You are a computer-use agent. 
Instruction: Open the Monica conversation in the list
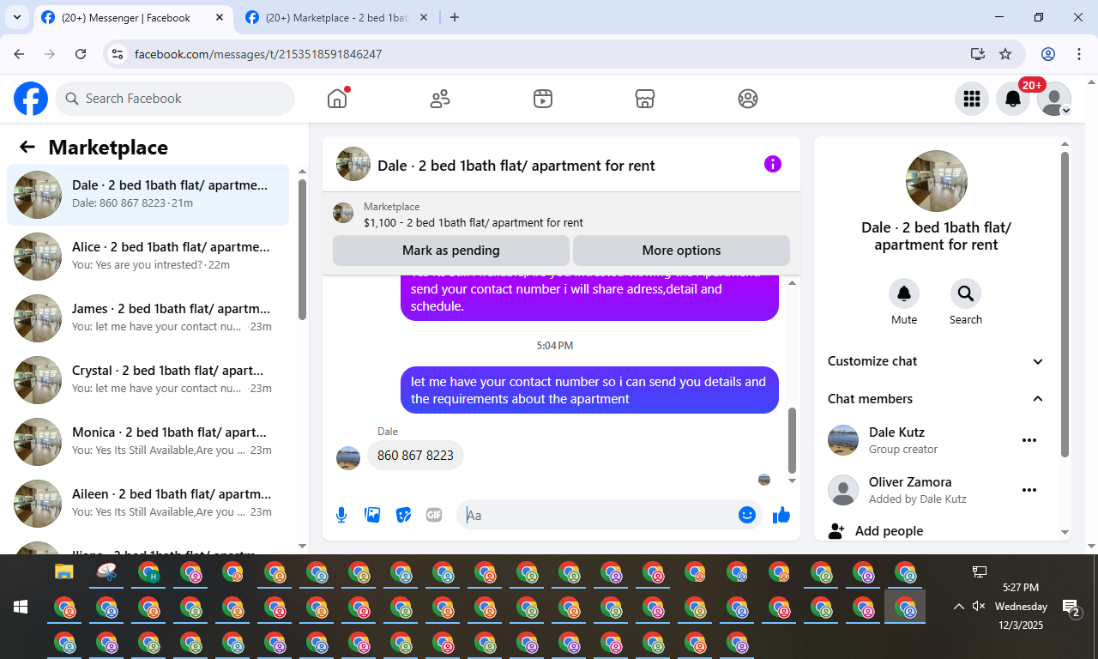click(x=148, y=442)
